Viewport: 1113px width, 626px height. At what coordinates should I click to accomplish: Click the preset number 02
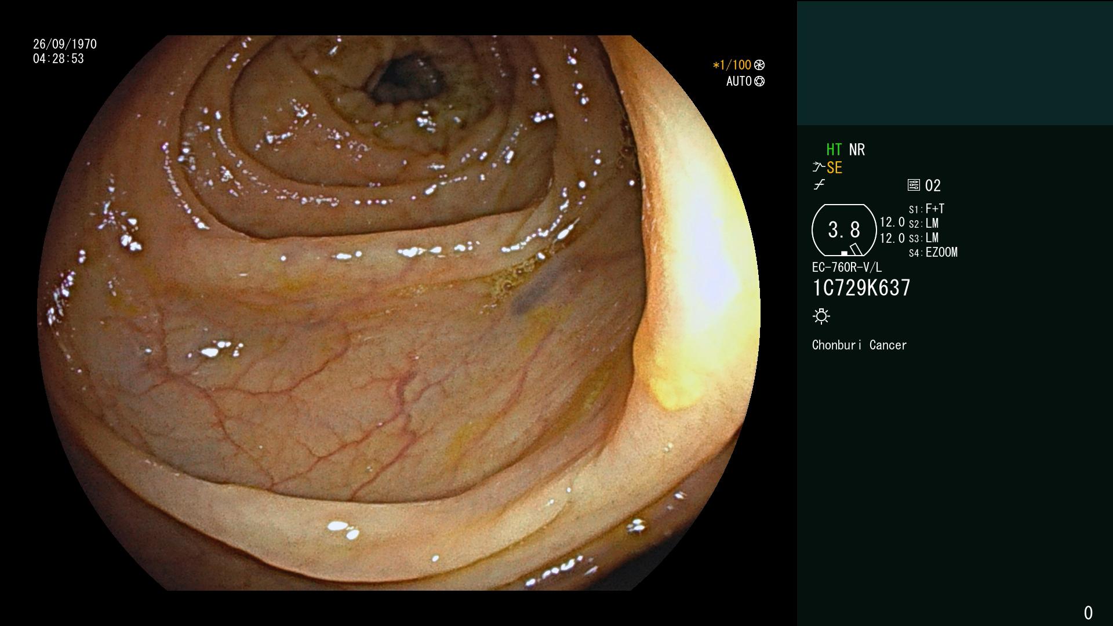click(x=933, y=185)
